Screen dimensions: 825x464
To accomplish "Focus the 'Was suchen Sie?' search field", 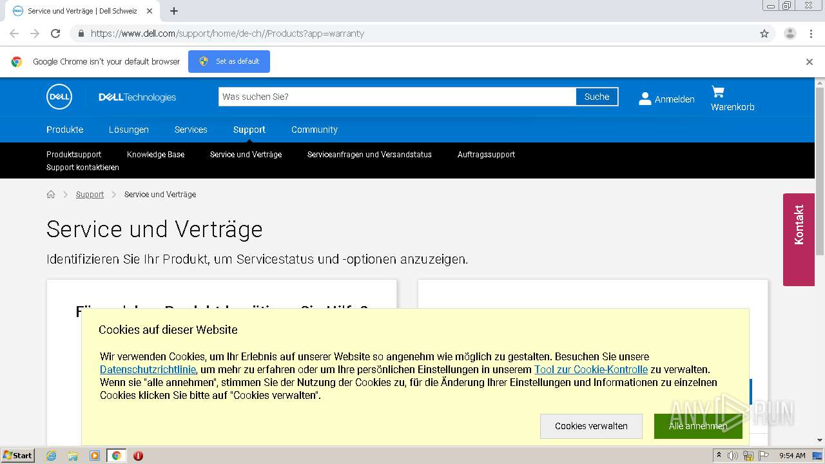I will coord(397,97).
